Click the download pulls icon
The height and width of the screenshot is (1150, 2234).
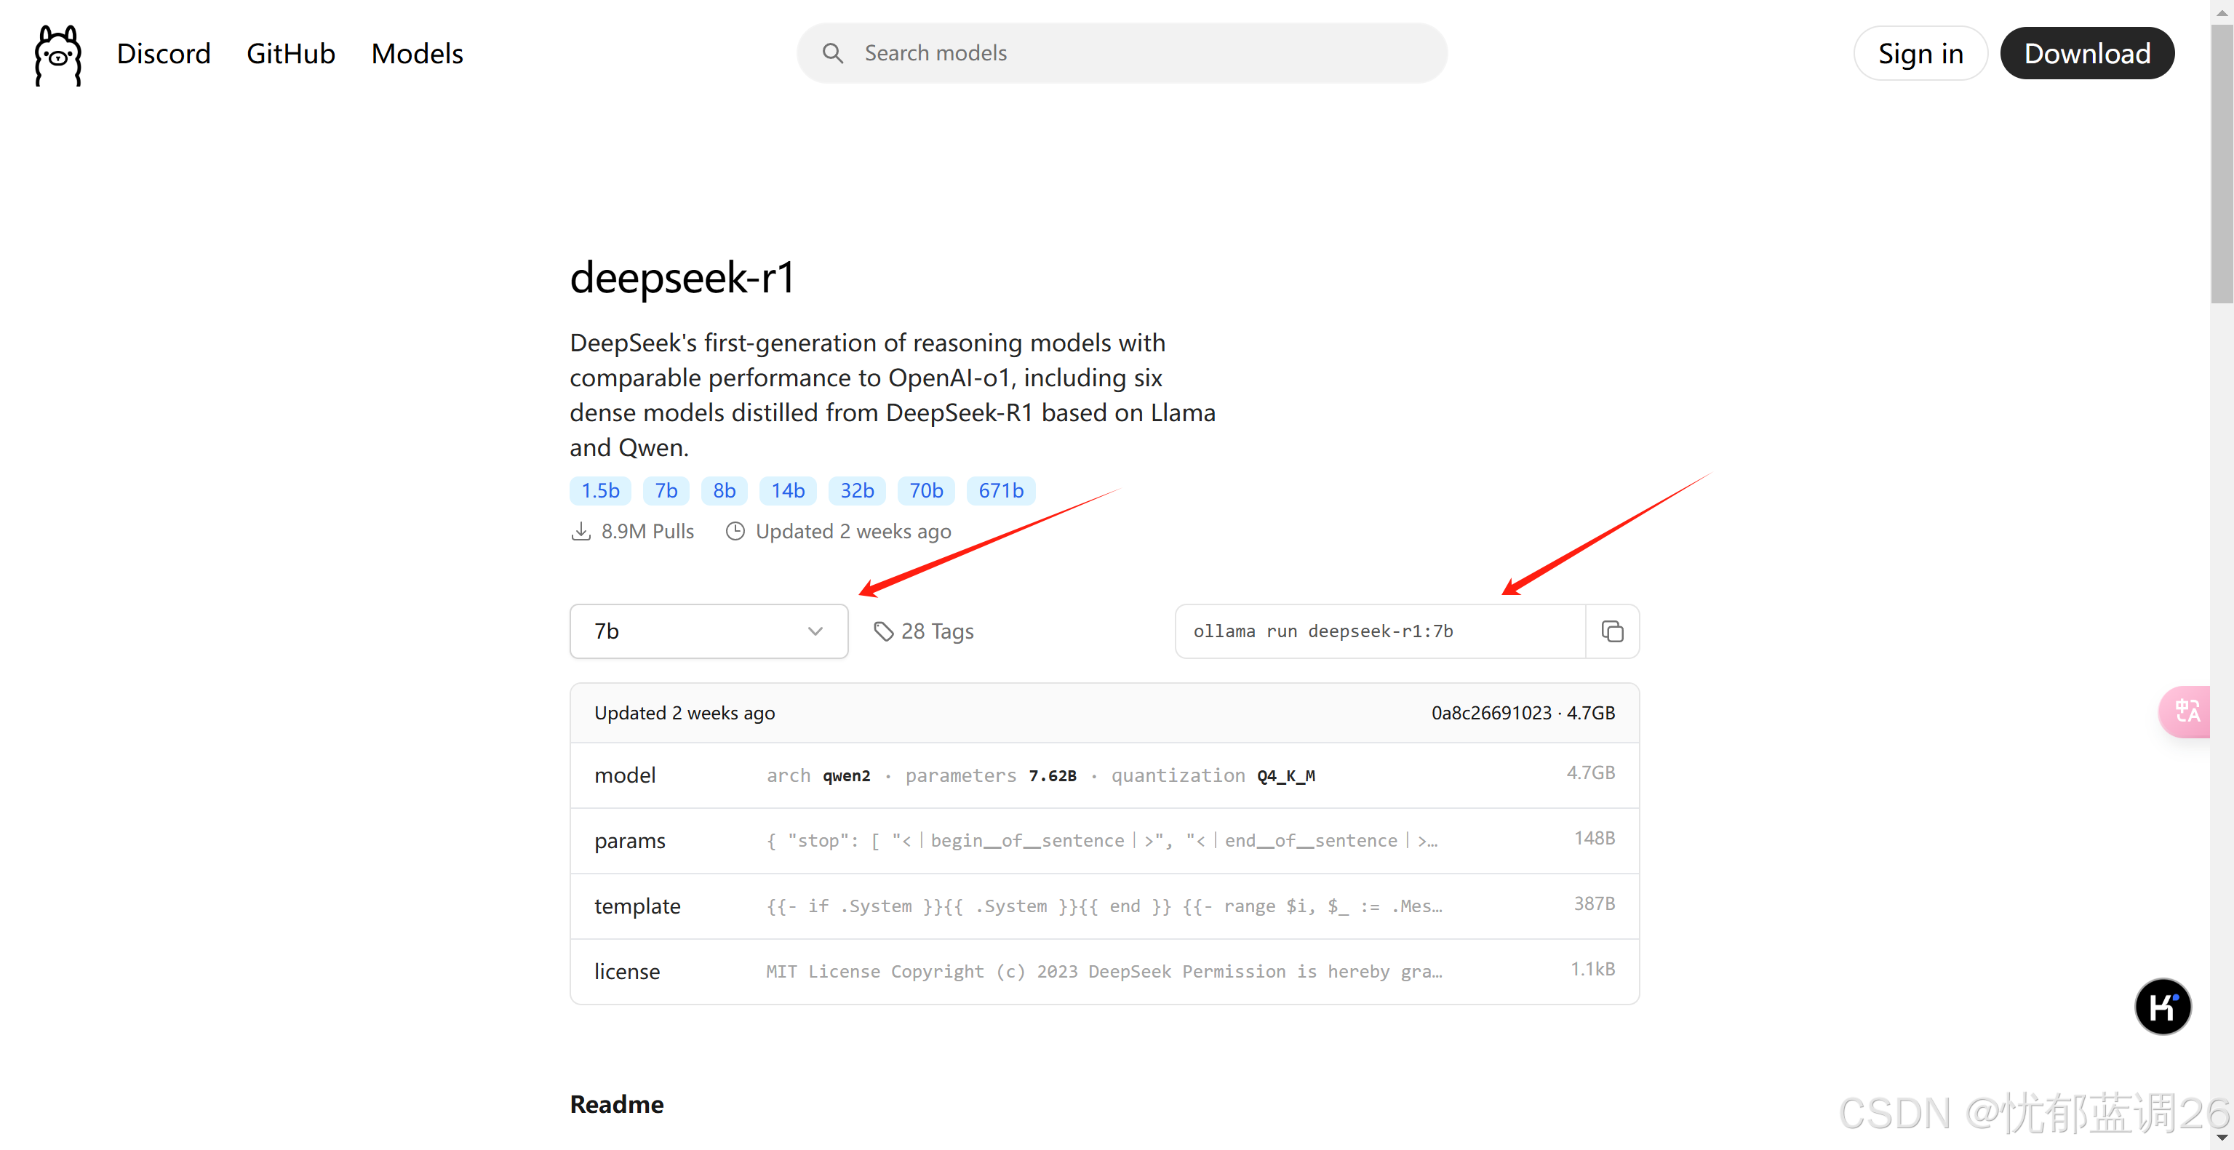[581, 531]
